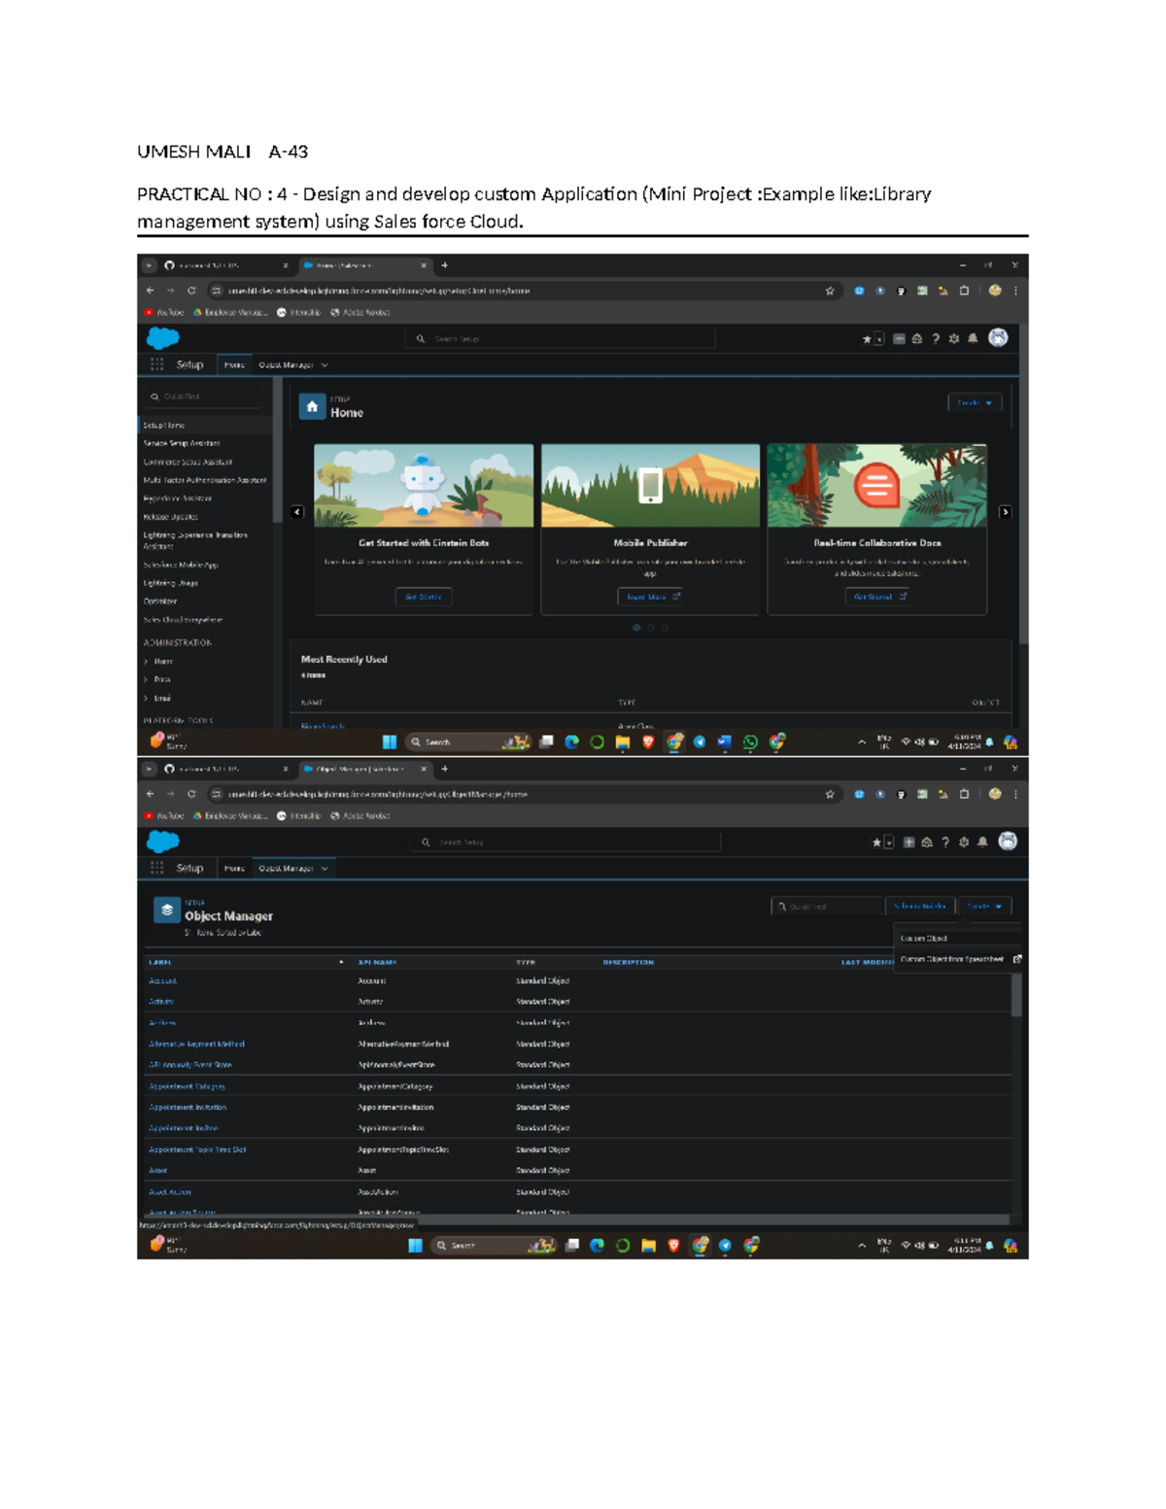Viewport: 1166px width, 1509px height.
Task: Sort objects by API Name column header
Action: [x=377, y=962]
